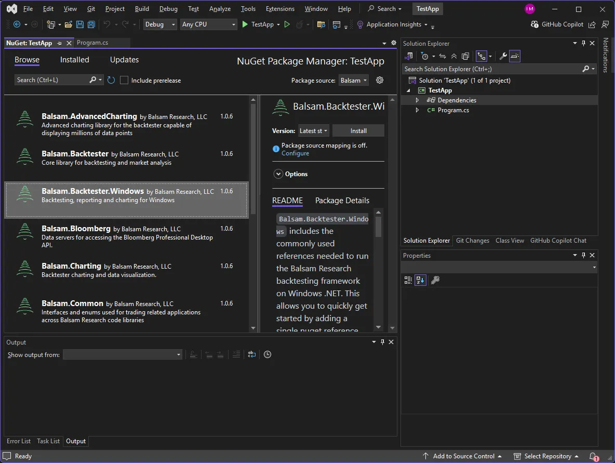
Task: Open the Package source dropdown
Action: (354, 81)
